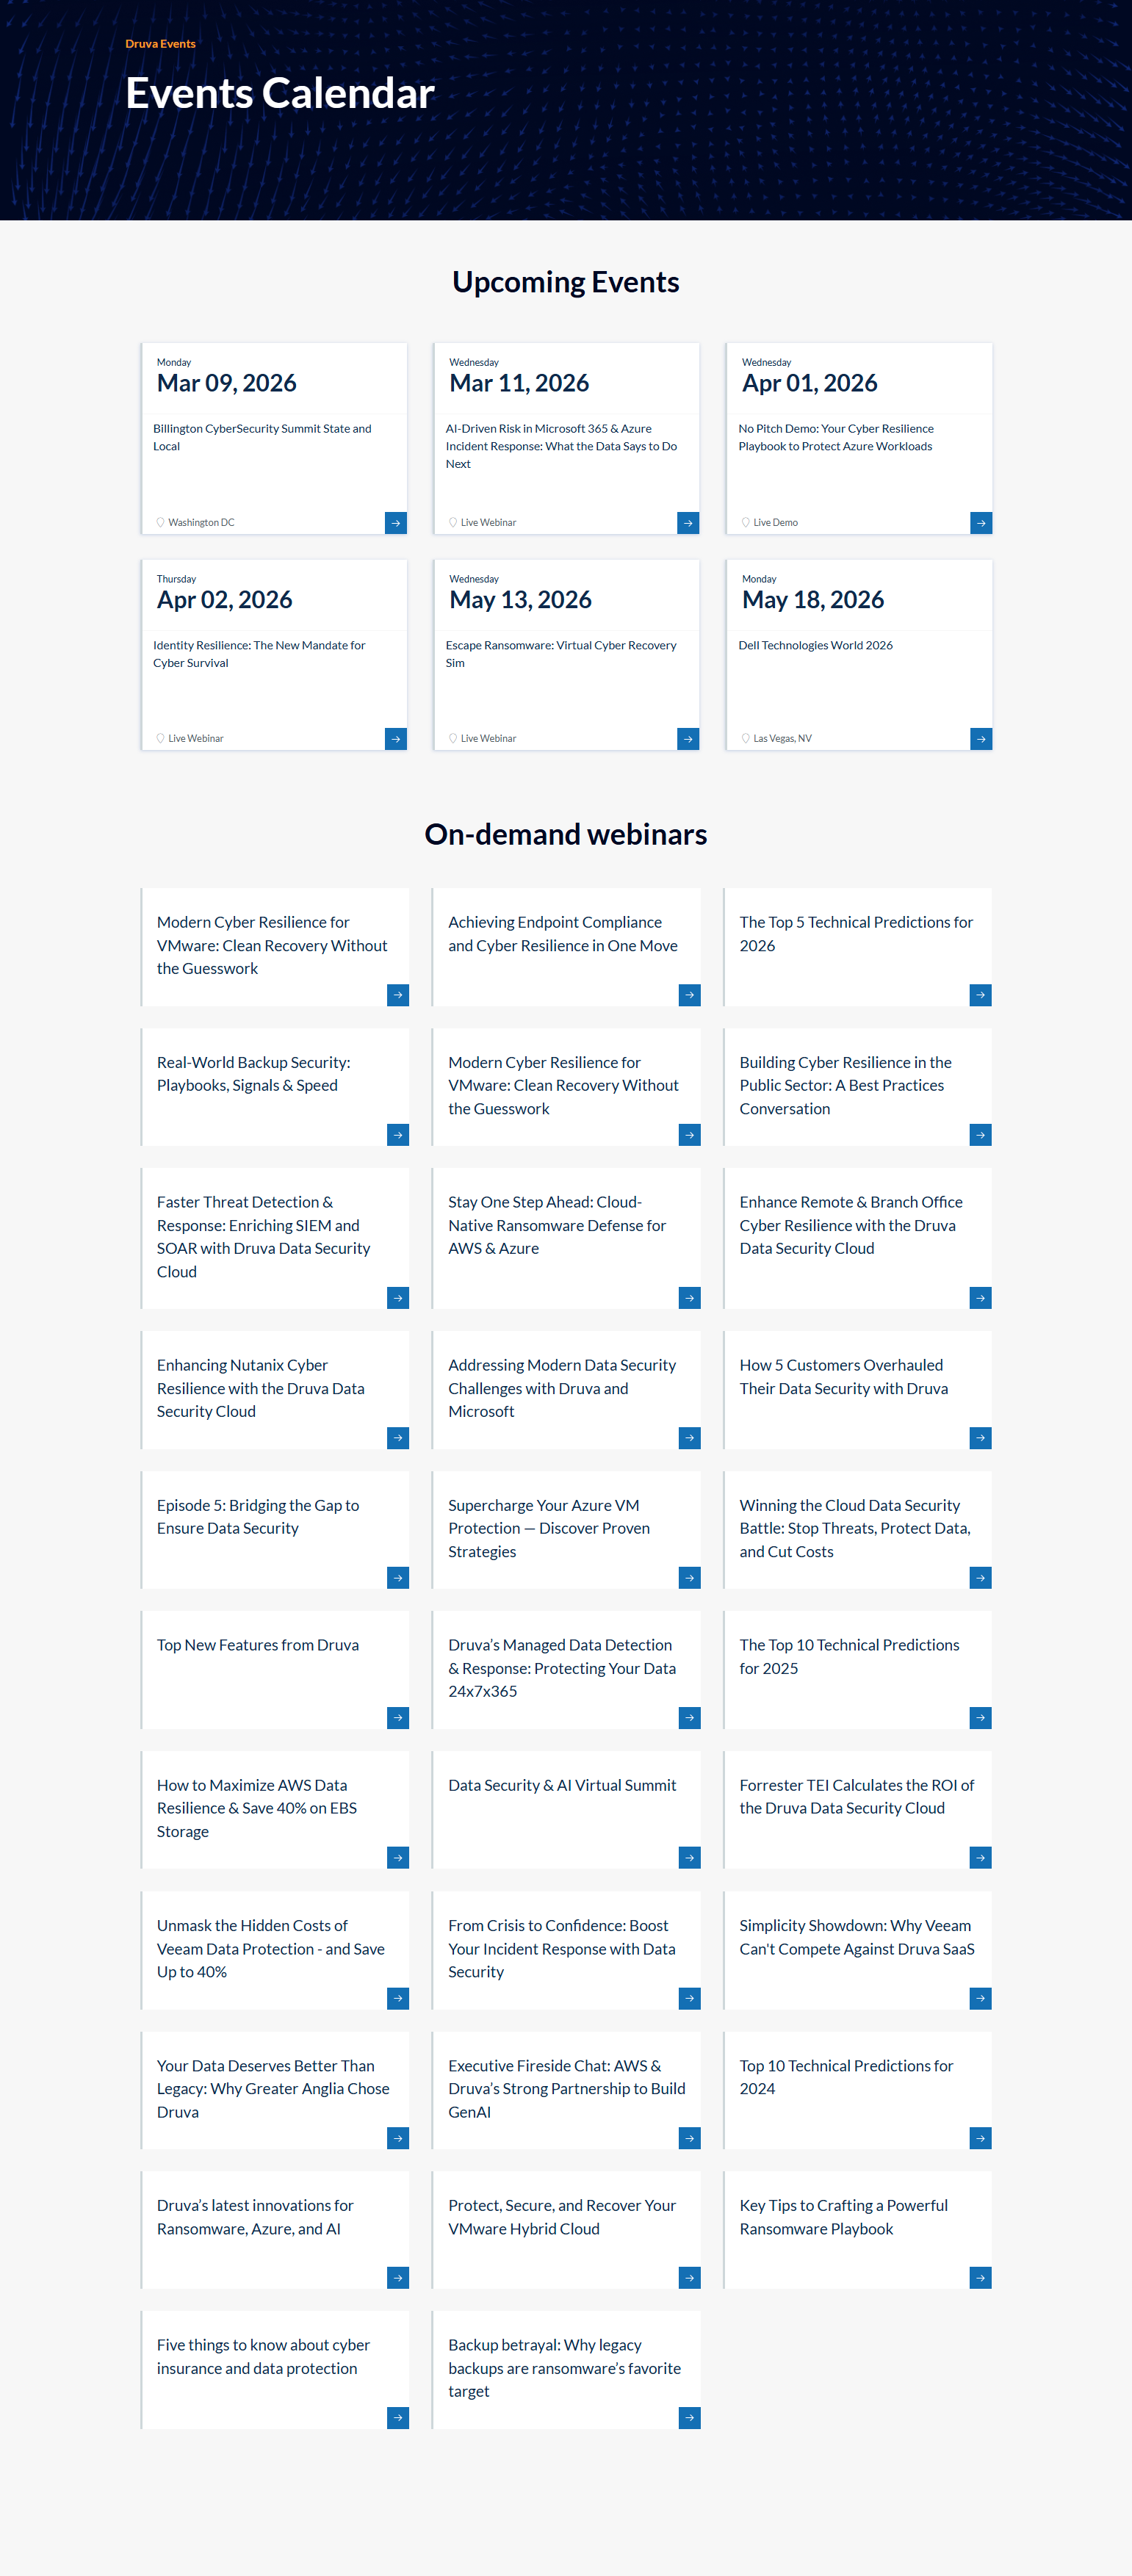Click arrow on Faster Threat Detection & Response card
The image size is (1132, 2576).
398,1298
